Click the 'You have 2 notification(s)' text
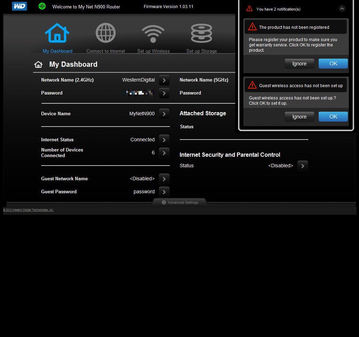This screenshot has width=359, height=337. (278, 9)
